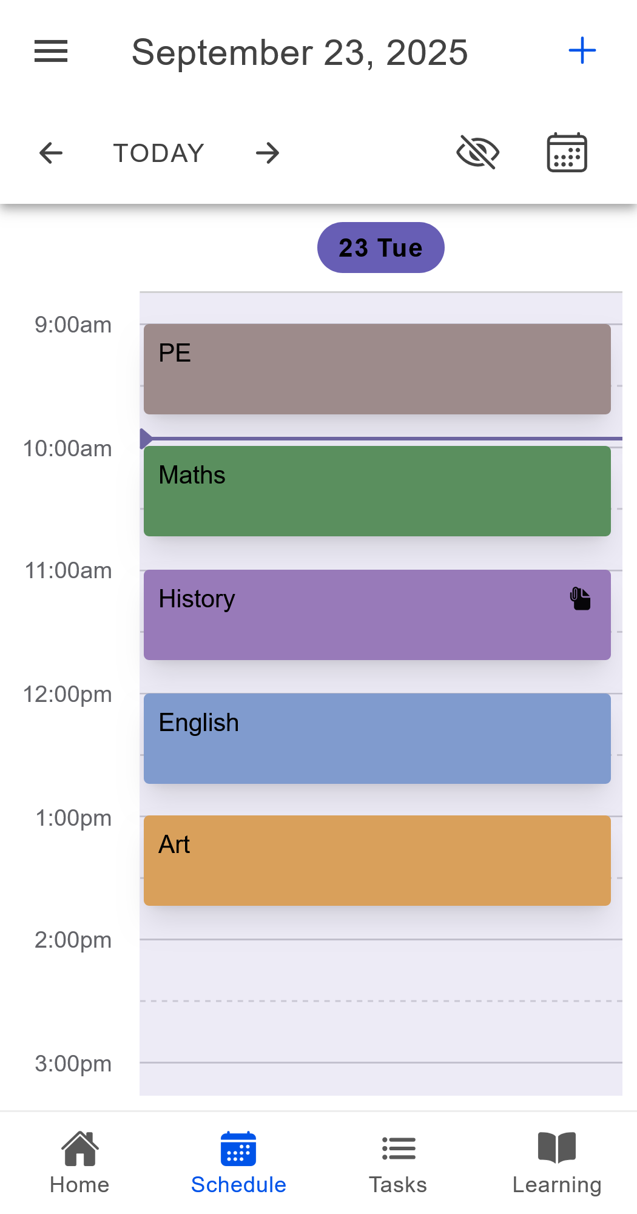Jump to today using the TODAY button
Viewport: 637px width, 1214px height.
click(158, 153)
